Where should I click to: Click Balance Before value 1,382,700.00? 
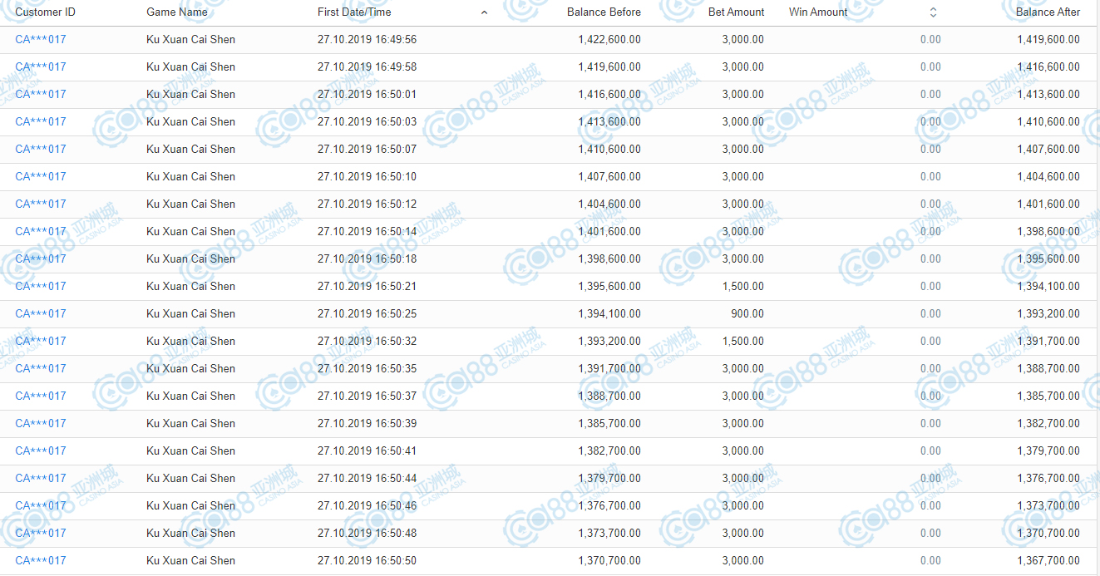pos(609,451)
